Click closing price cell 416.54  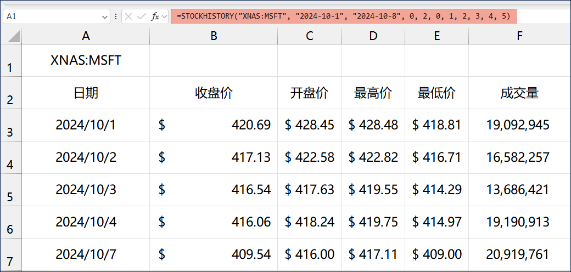tap(214, 190)
